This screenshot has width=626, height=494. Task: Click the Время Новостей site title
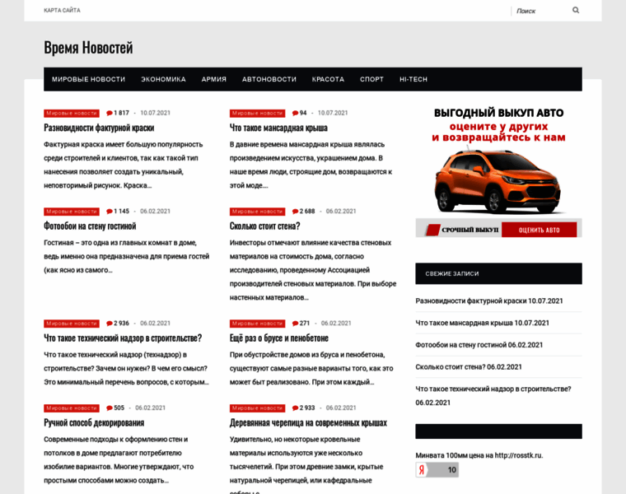88,48
